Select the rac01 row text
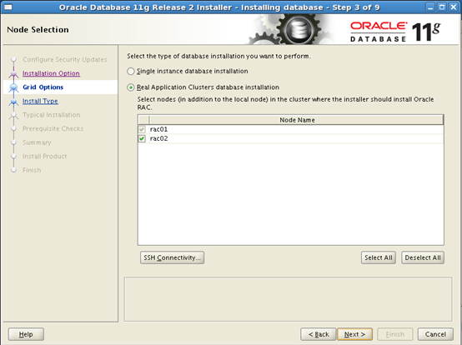Viewport: 462px width, 345px height. [158, 129]
